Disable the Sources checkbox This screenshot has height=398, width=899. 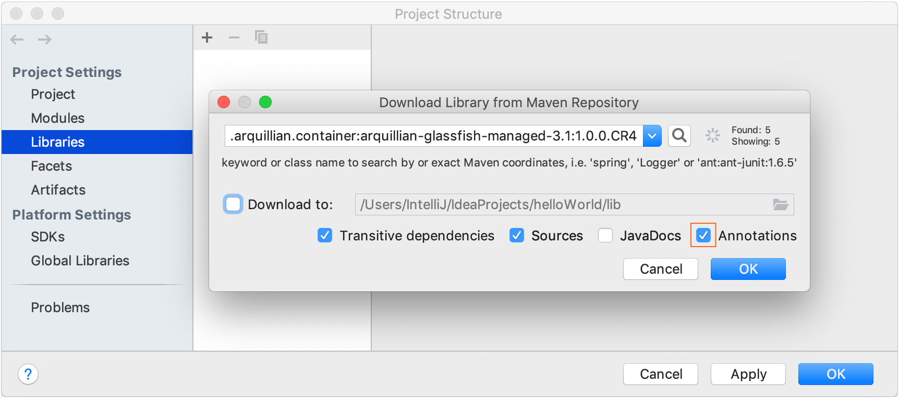[516, 236]
